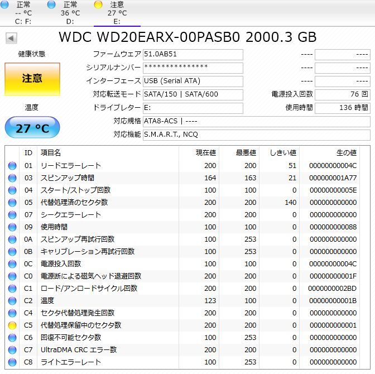Click the blue status icon for row C2
The image size is (375, 374).
12,301
